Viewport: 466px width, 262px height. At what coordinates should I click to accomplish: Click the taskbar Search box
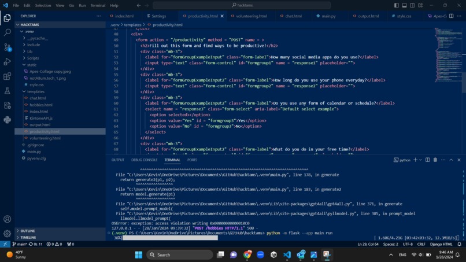coord(179,255)
